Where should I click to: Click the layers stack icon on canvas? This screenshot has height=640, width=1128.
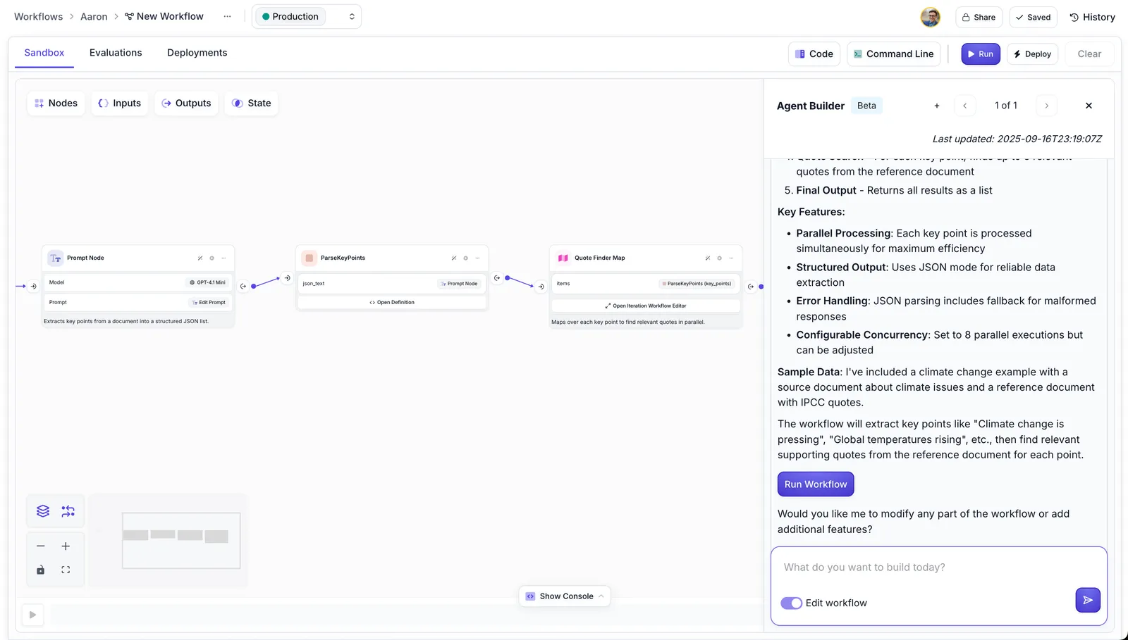(x=43, y=511)
